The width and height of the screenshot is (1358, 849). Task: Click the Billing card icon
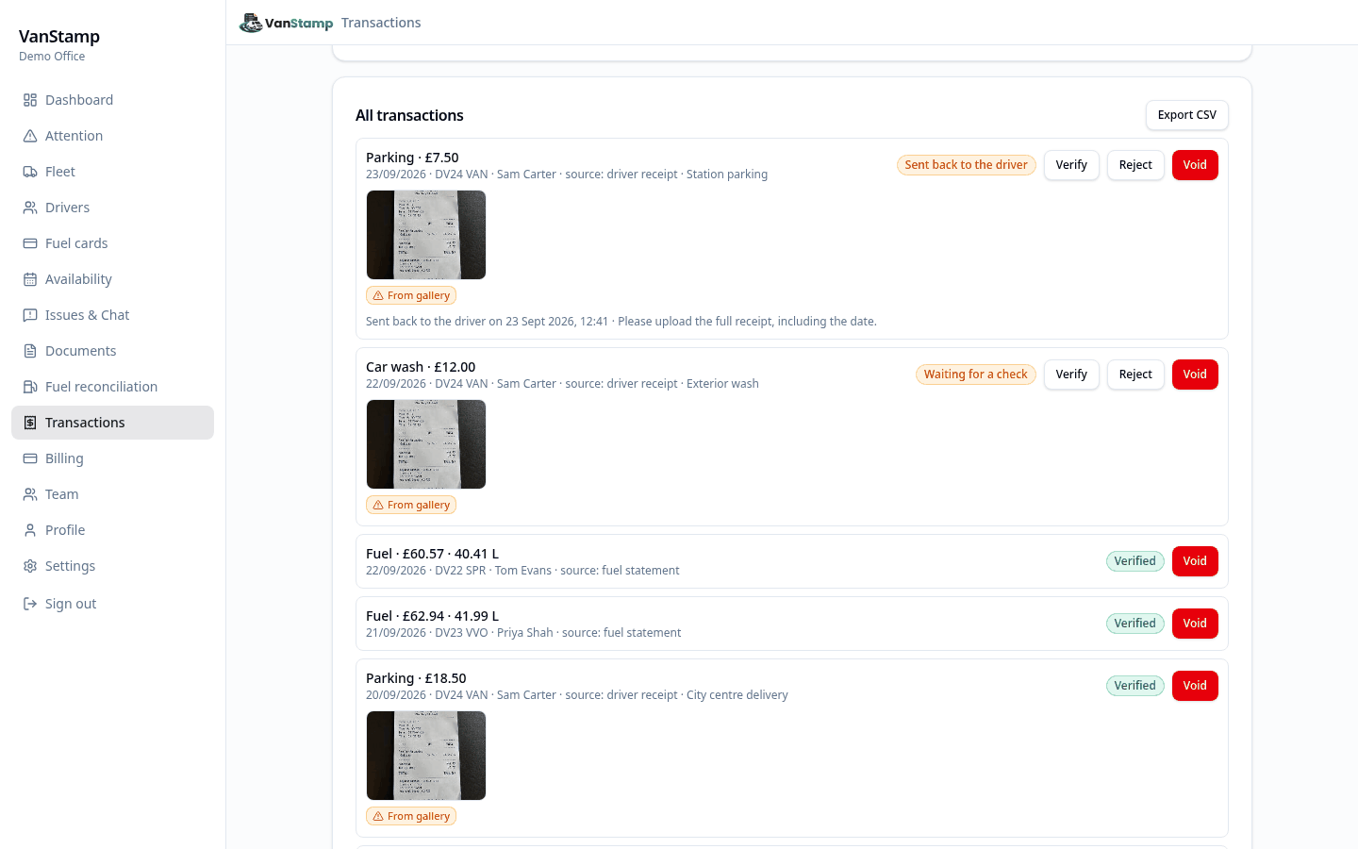[x=30, y=458]
